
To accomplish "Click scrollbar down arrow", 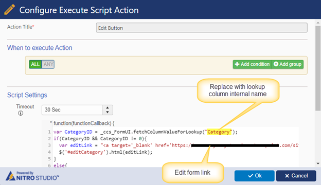I will pyautogui.click(x=318, y=163).
